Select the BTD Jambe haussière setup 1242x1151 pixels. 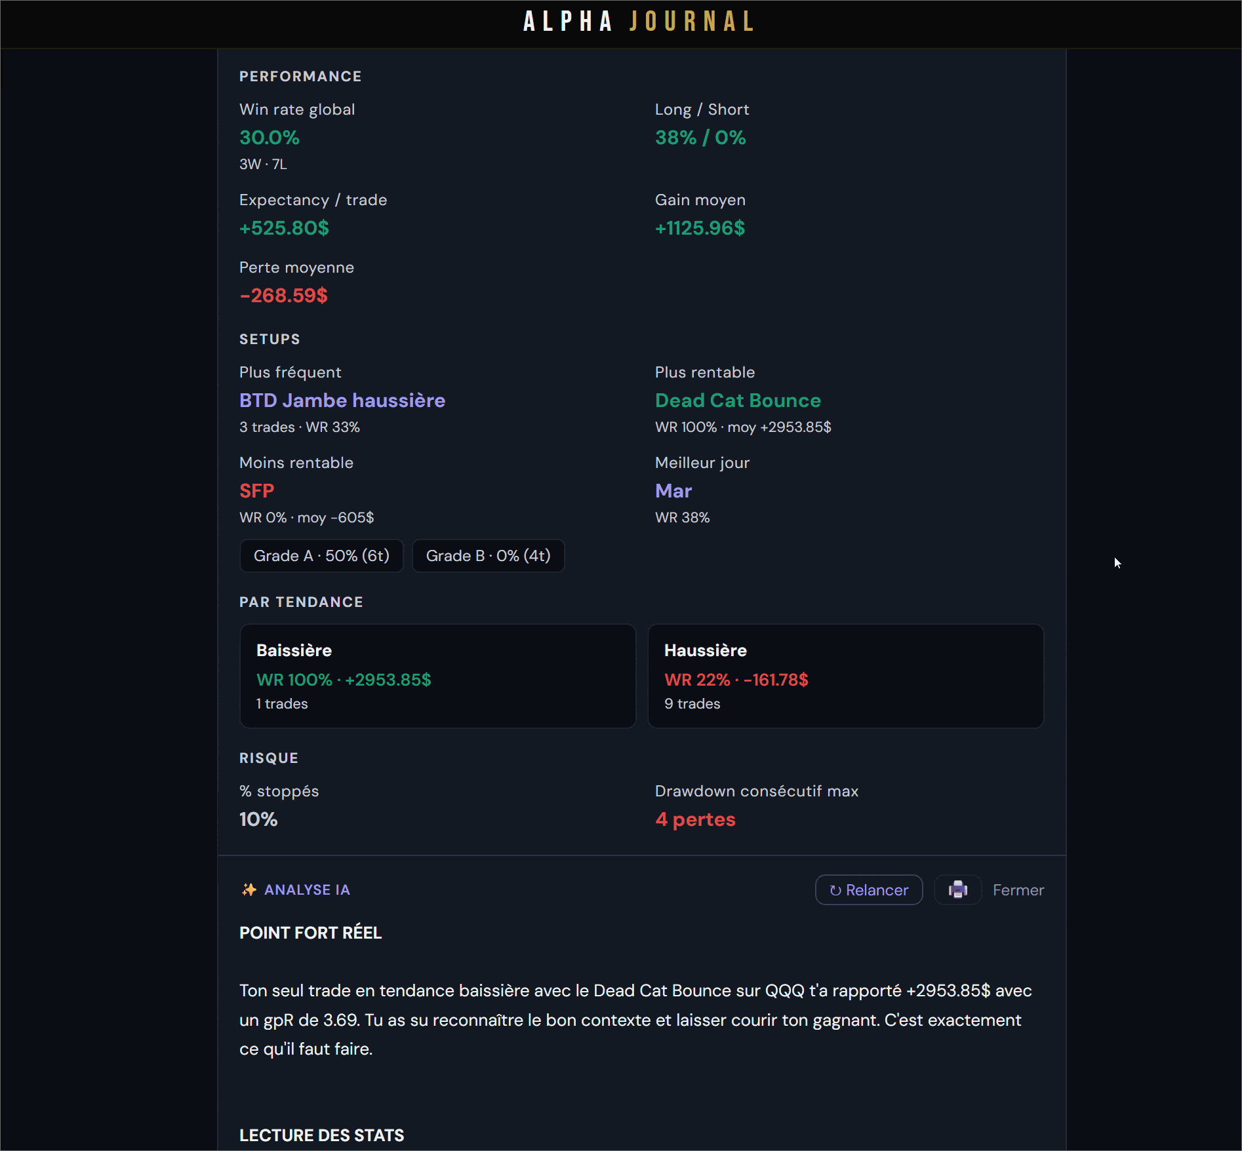(x=342, y=400)
